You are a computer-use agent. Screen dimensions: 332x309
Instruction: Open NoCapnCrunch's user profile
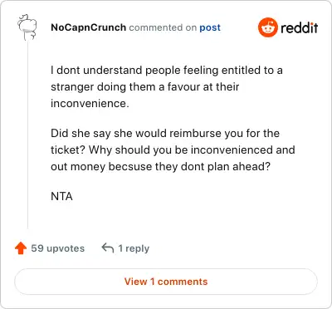click(88, 27)
